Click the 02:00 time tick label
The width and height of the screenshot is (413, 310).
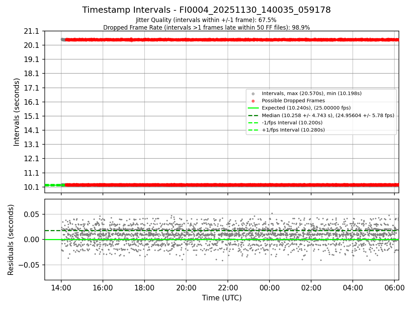(x=311, y=287)
